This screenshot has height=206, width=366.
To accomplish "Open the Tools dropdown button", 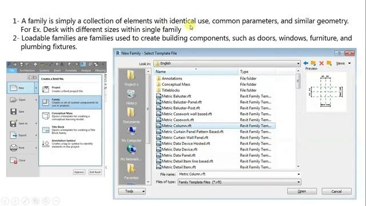I will click(132, 191).
